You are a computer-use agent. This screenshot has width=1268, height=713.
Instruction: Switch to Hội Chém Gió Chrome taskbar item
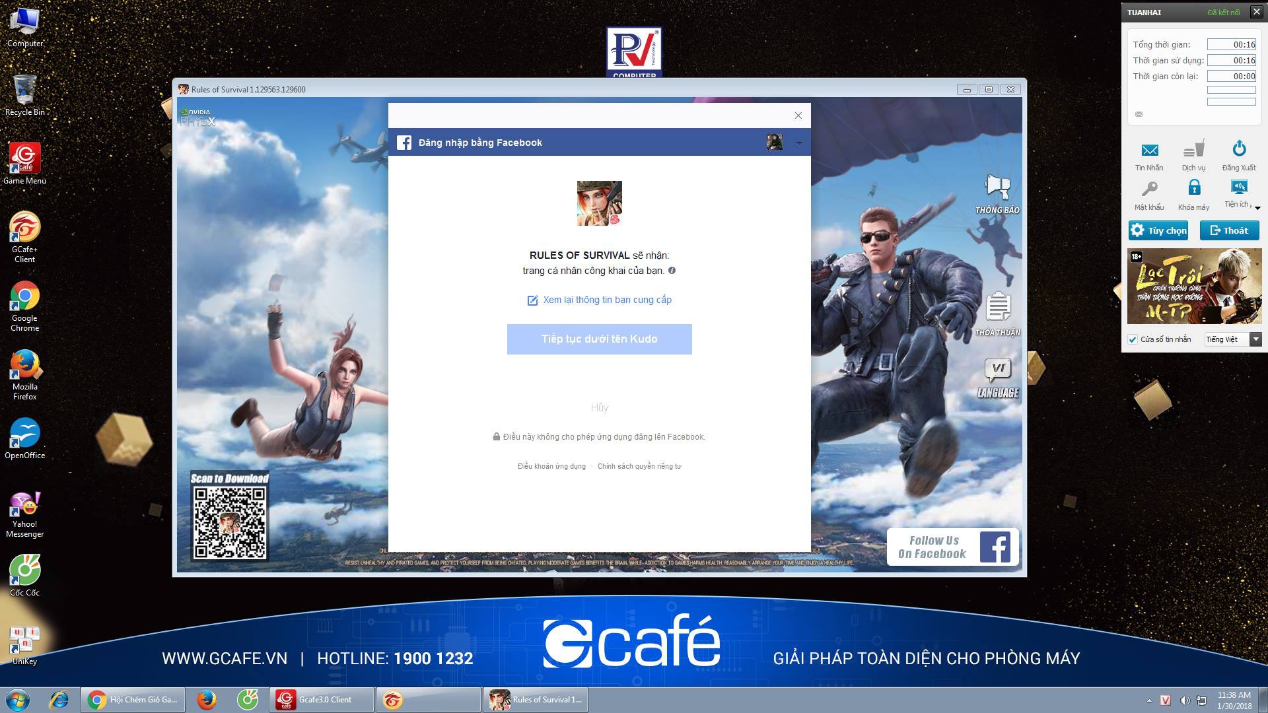point(133,700)
